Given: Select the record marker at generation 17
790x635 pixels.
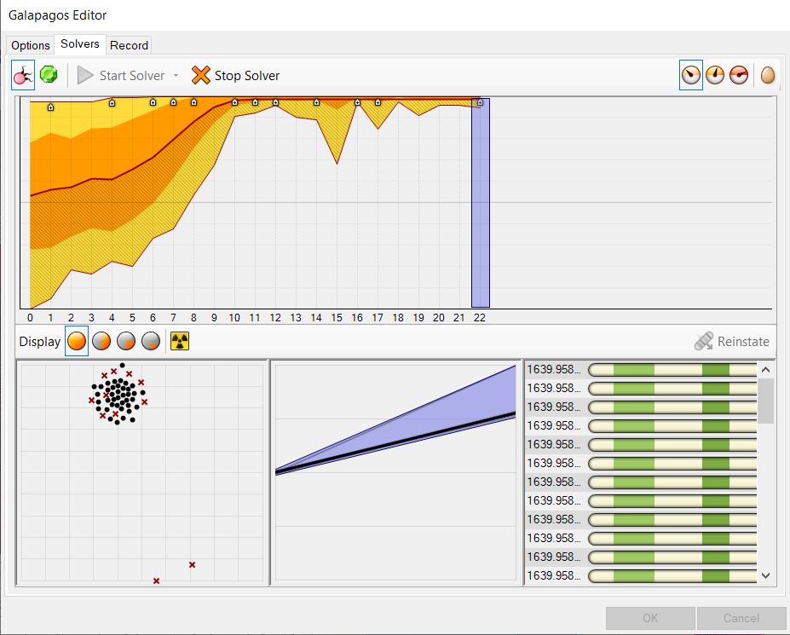Looking at the screenshot, I should point(378,102).
